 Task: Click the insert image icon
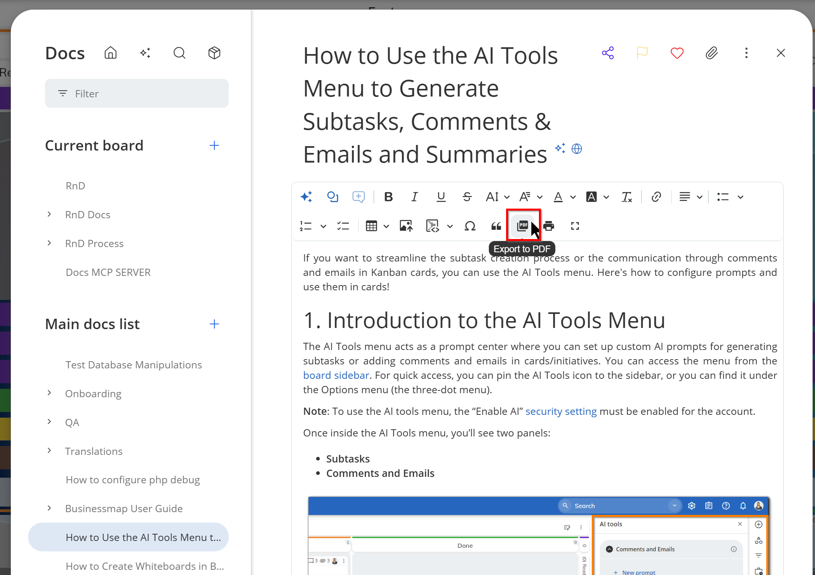click(x=406, y=226)
